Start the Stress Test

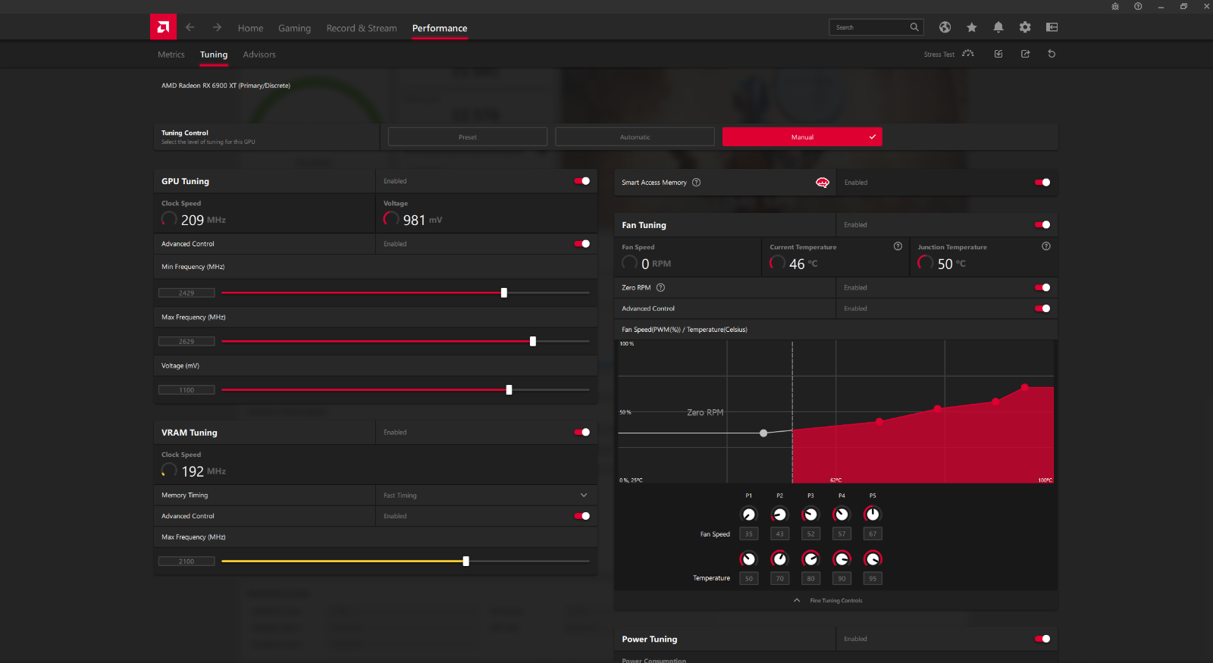click(x=948, y=54)
